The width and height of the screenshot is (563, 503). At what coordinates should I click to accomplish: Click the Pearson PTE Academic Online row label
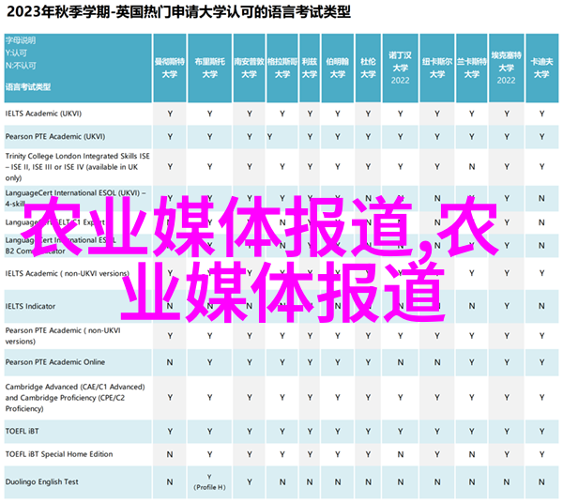tap(55, 362)
